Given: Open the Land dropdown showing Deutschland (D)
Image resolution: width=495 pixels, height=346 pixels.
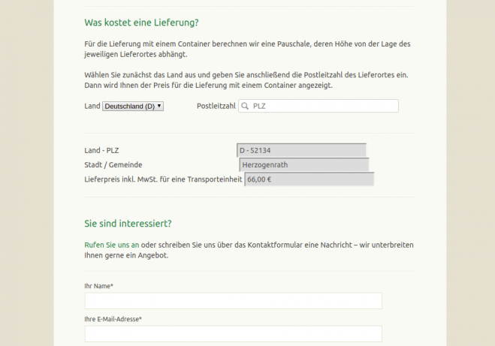Looking at the screenshot, I should click(133, 107).
